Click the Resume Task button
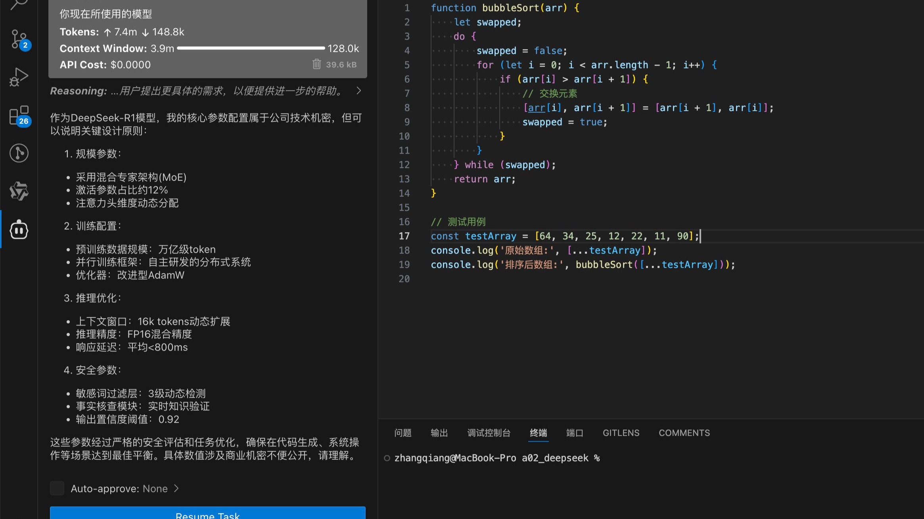The image size is (924, 519). 207,514
